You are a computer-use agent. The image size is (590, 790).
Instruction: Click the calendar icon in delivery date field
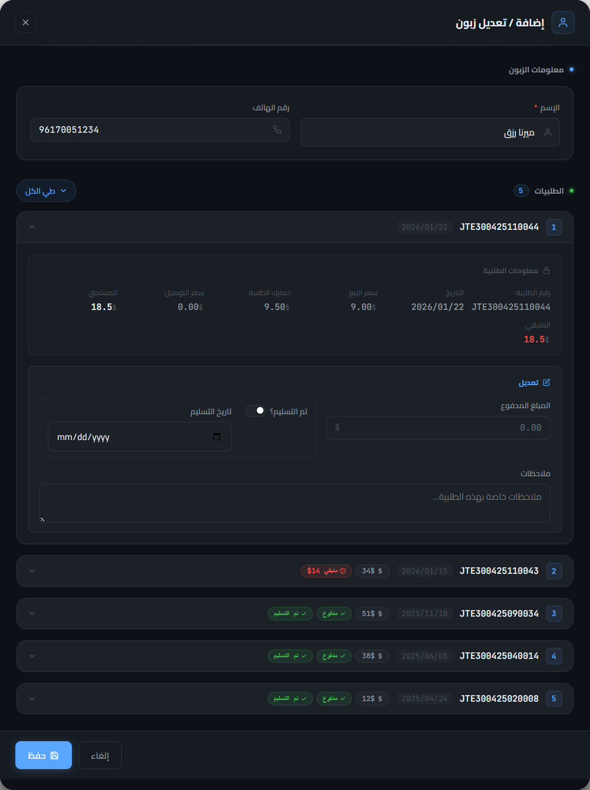tap(217, 437)
